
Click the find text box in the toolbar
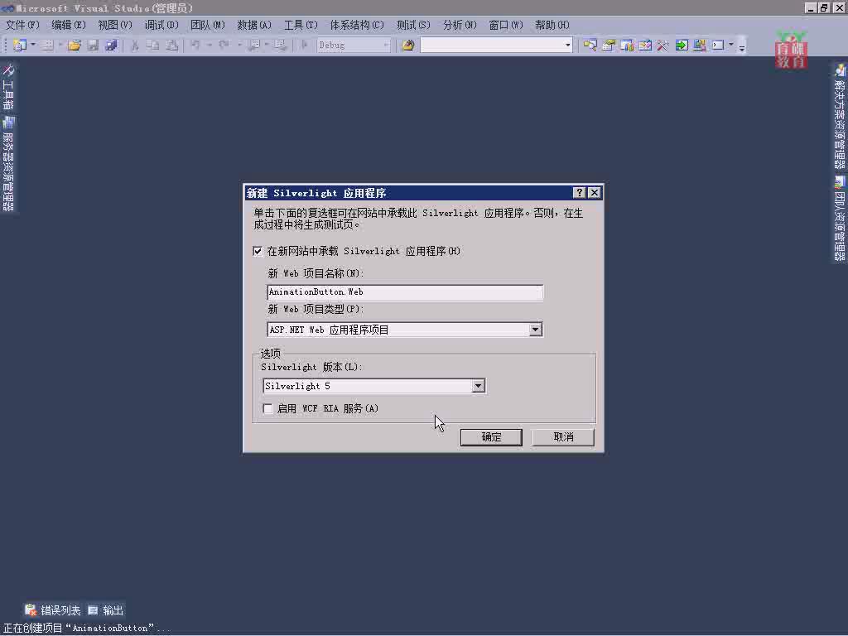[x=492, y=46]
